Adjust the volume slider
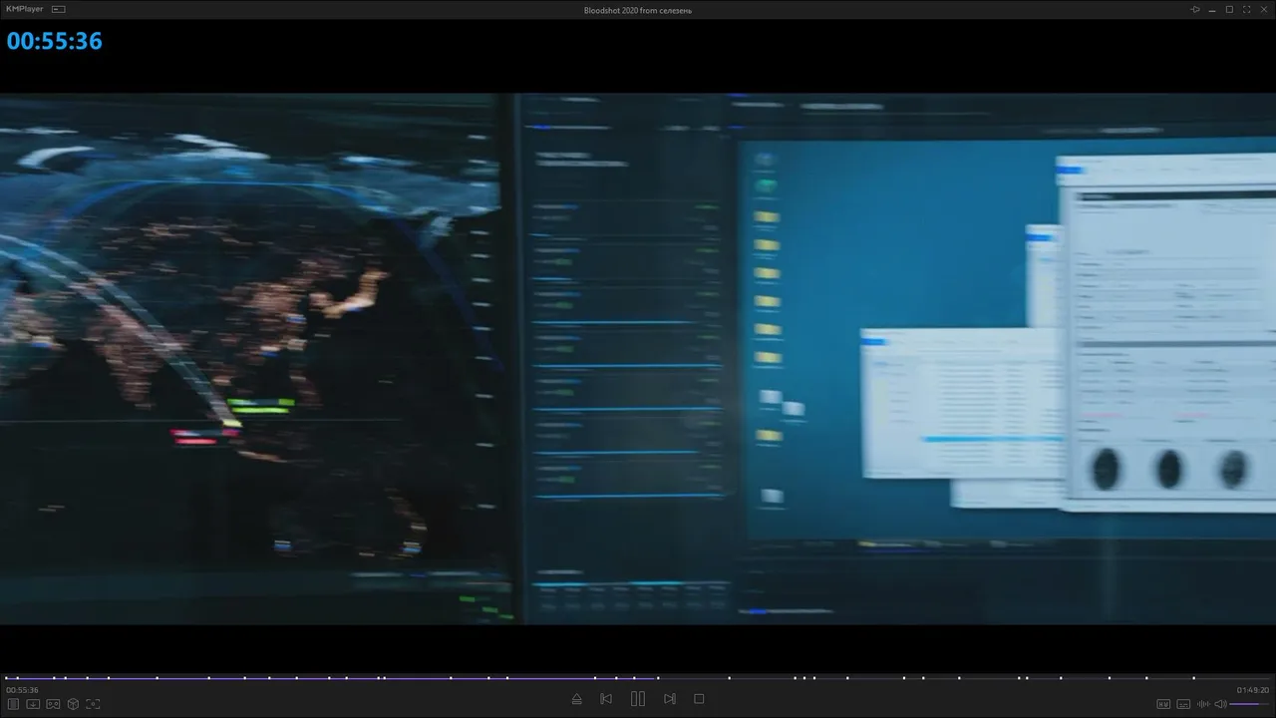Image resolution: width=1276 pixels, height=718 pixels. click(1250, 704)
